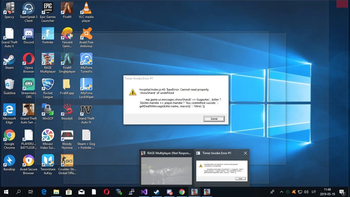Select Bandizip desktop shortcut
Screen dimensions: 350x197
(x=9, y=163)
